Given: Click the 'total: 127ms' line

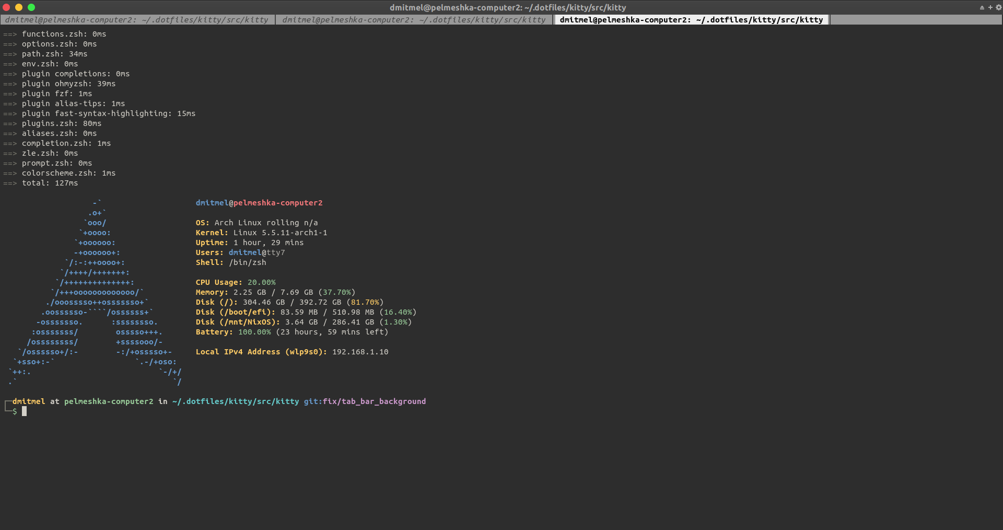Looking at the screenshot, I should click(40, 183).
